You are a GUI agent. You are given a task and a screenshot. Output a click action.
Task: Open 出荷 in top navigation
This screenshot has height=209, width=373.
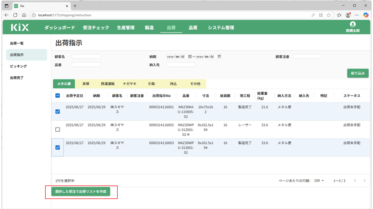click(x=171, y=27)
